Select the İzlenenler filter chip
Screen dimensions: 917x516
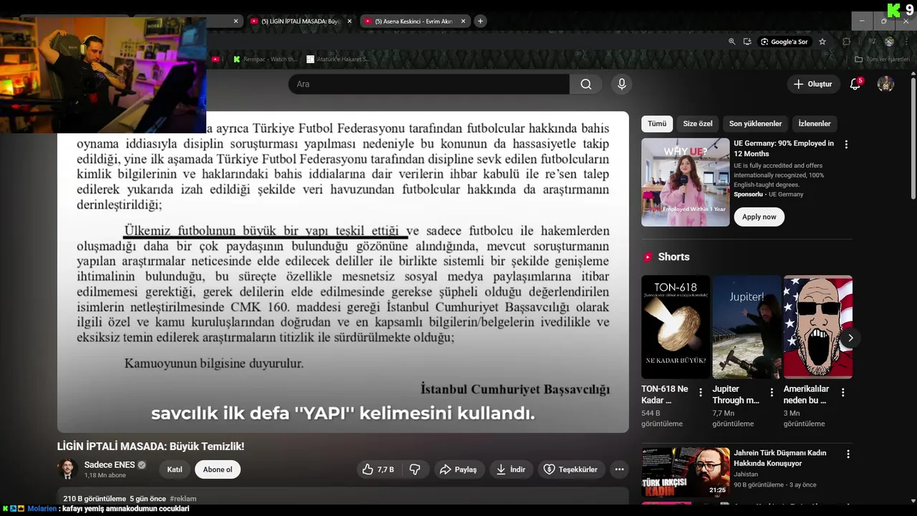tap(815, 123)
